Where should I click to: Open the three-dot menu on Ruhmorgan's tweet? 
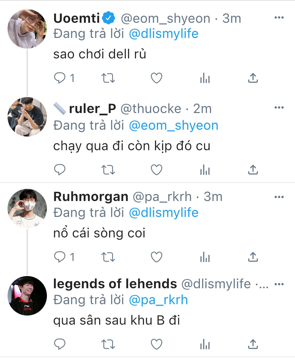(279, 197)
